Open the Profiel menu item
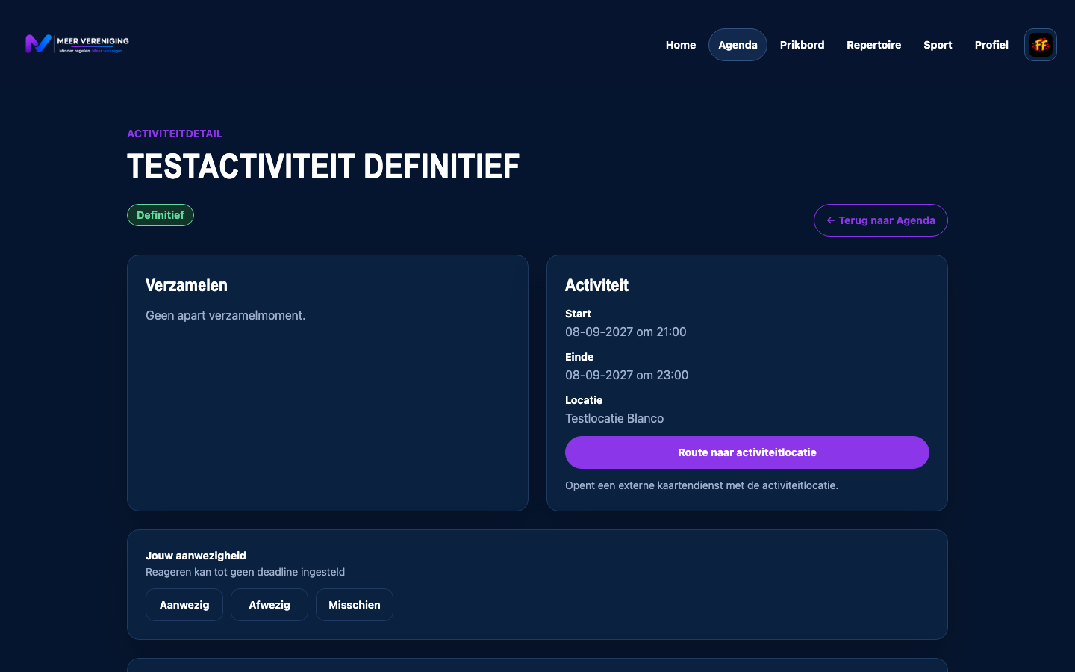Screen dimensions: 1075x672 (x=991, y=45)
